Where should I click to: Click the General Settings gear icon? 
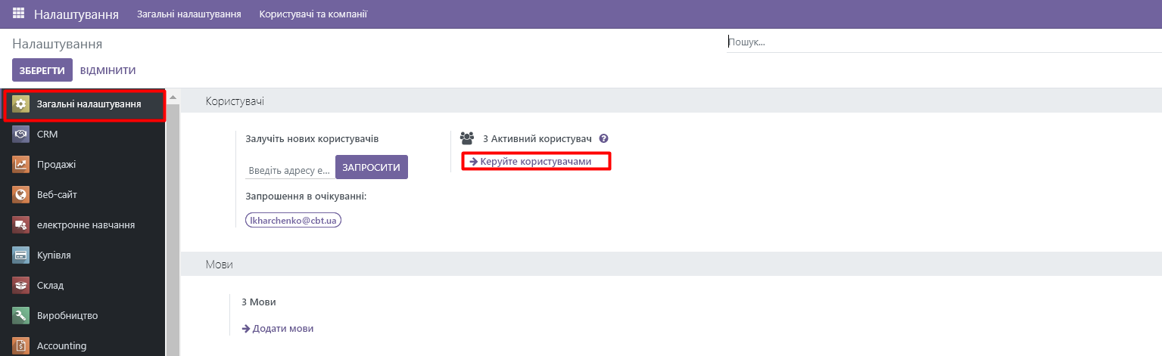pyautogui.click(x=21, y=104)
